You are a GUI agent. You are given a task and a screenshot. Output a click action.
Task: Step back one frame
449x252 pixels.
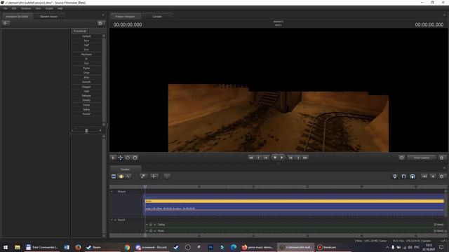tap(266, 157)
